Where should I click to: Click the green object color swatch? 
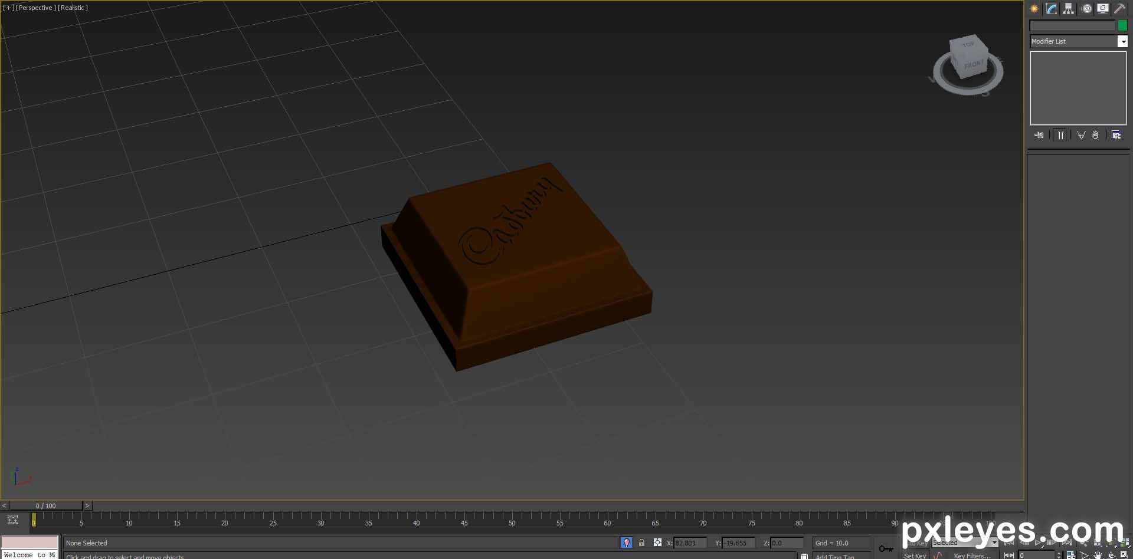click(x=1122, y=25)
